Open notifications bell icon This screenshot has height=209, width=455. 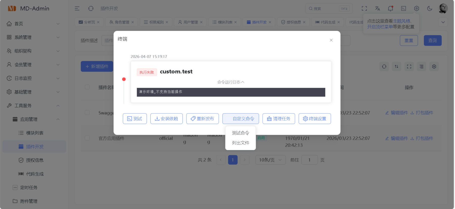391,9
